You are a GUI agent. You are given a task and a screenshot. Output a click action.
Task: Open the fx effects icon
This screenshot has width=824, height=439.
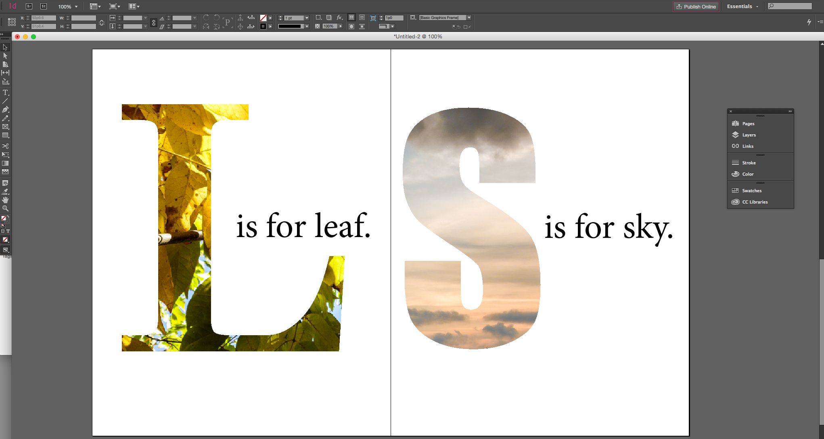coord(340,17)
